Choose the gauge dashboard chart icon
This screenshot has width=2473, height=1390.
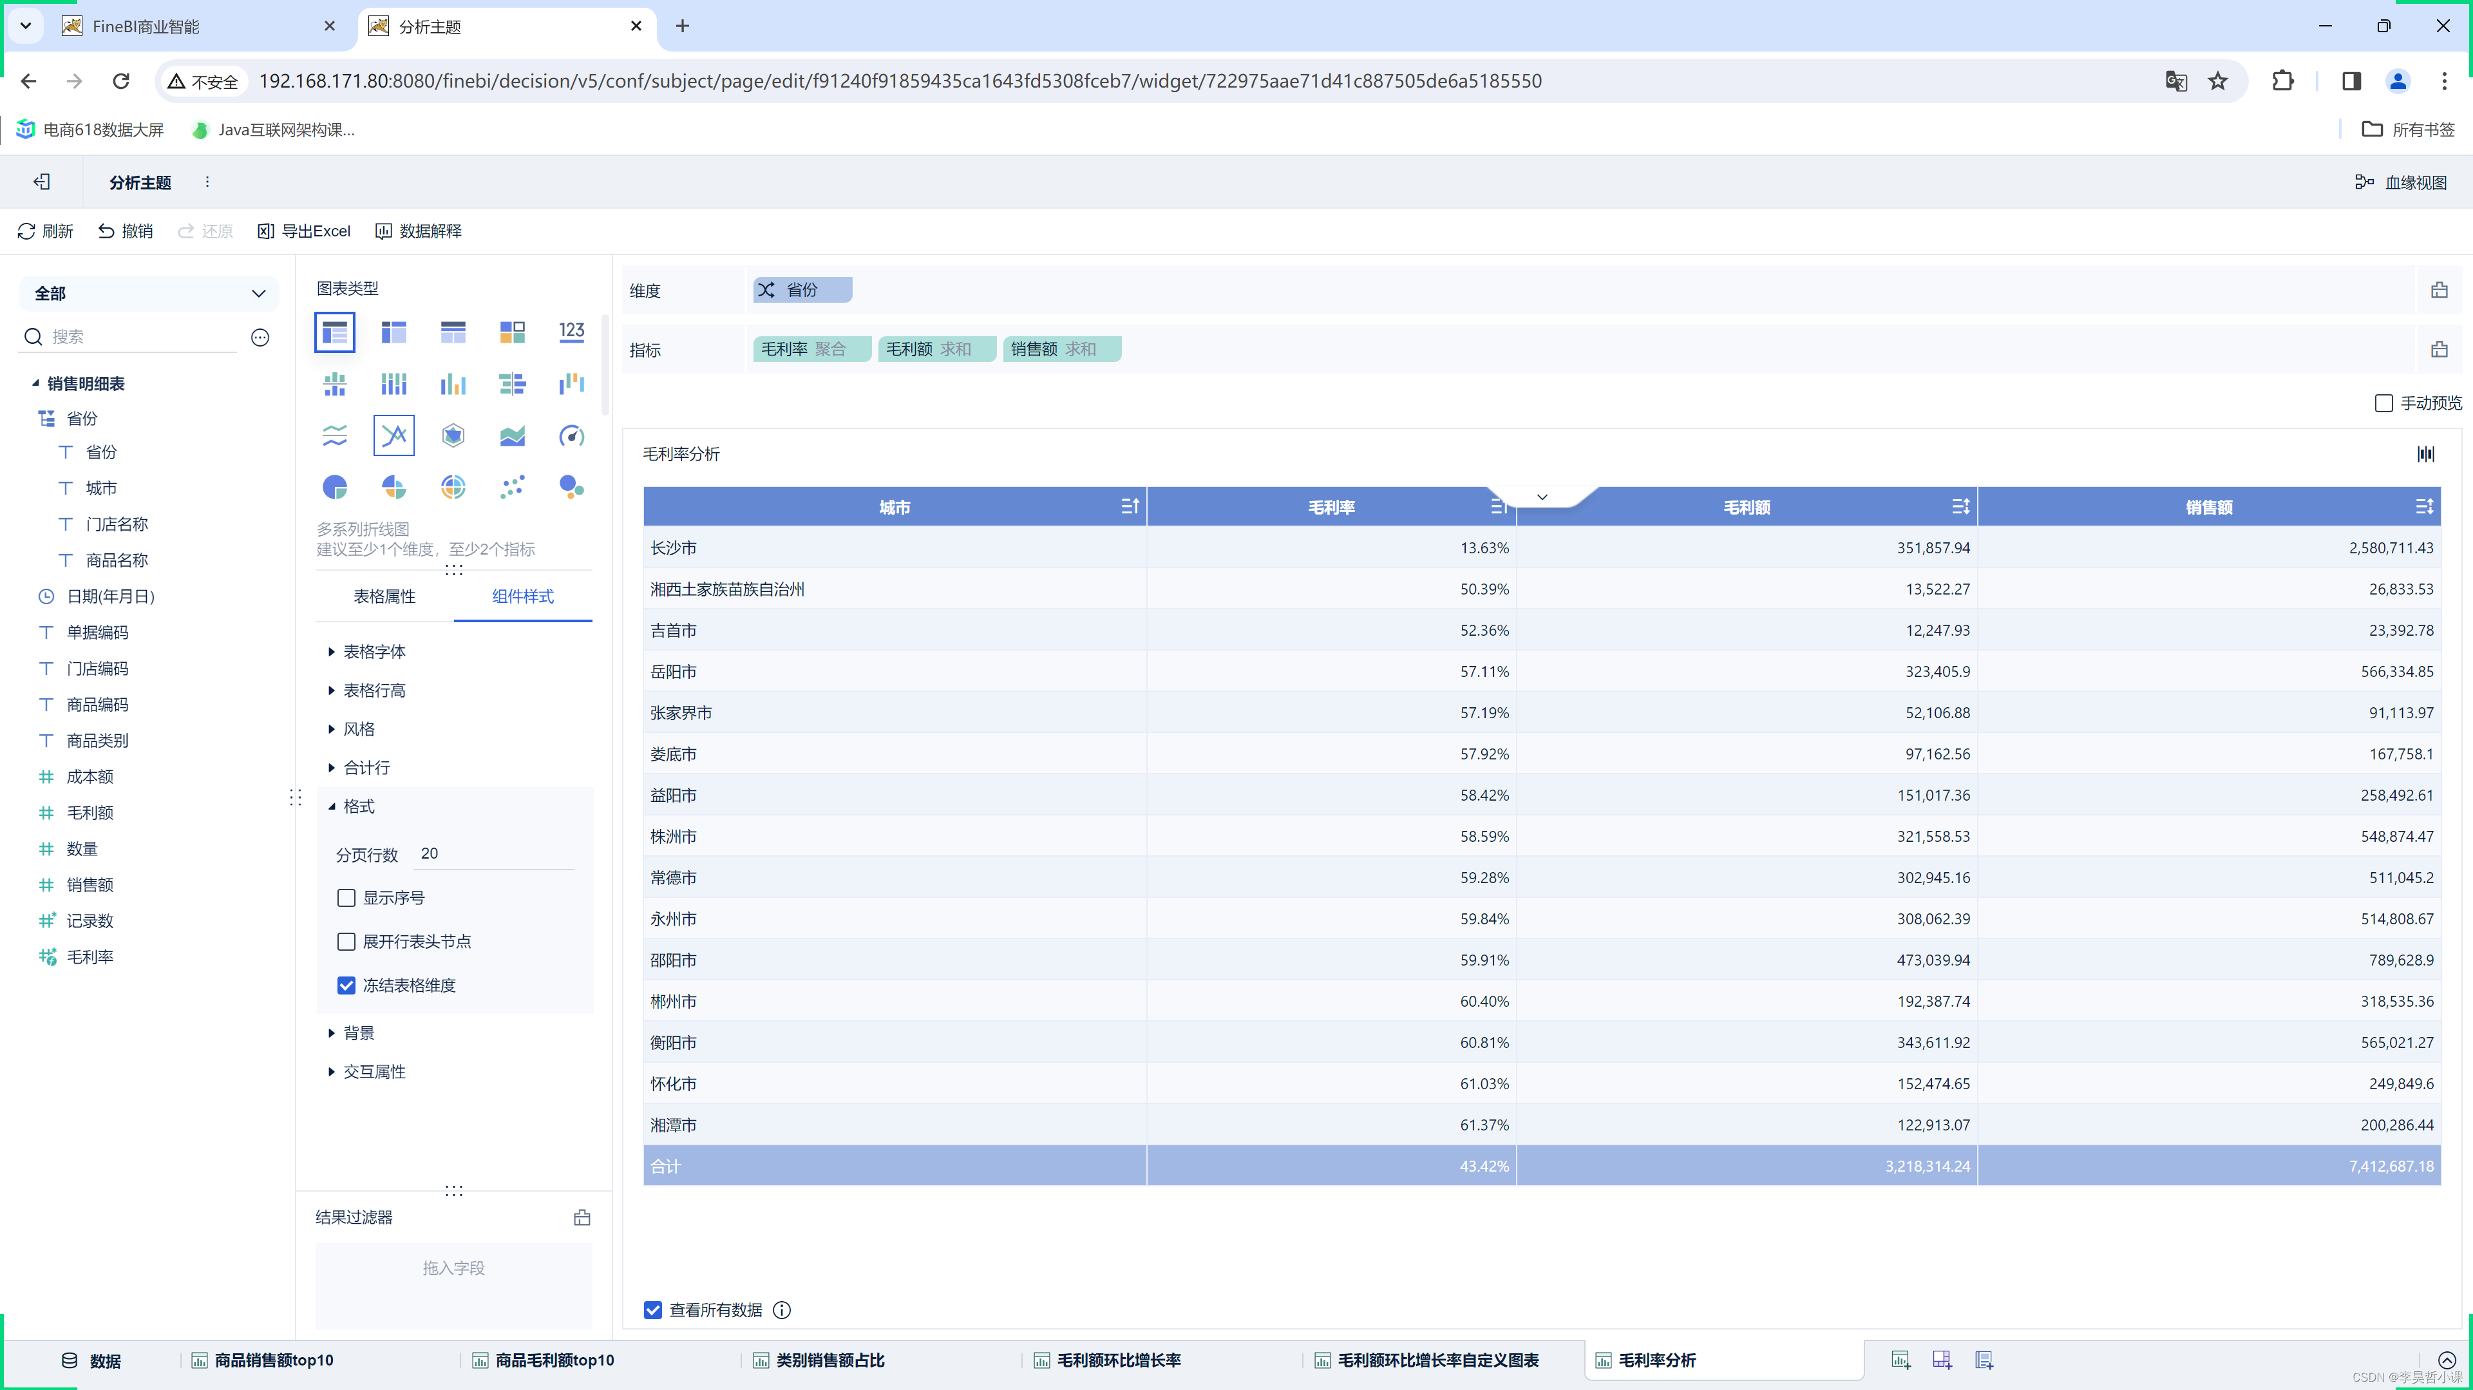572,436
